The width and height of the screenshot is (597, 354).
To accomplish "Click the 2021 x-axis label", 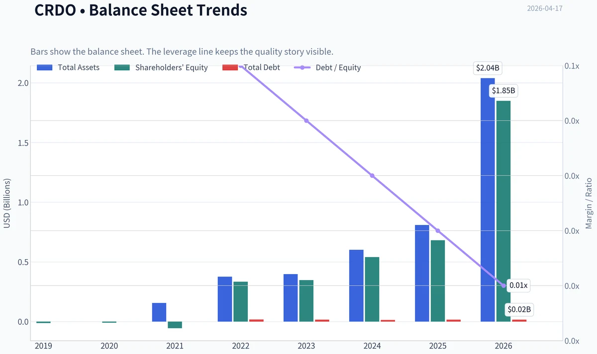I will (x=175, y=346).
